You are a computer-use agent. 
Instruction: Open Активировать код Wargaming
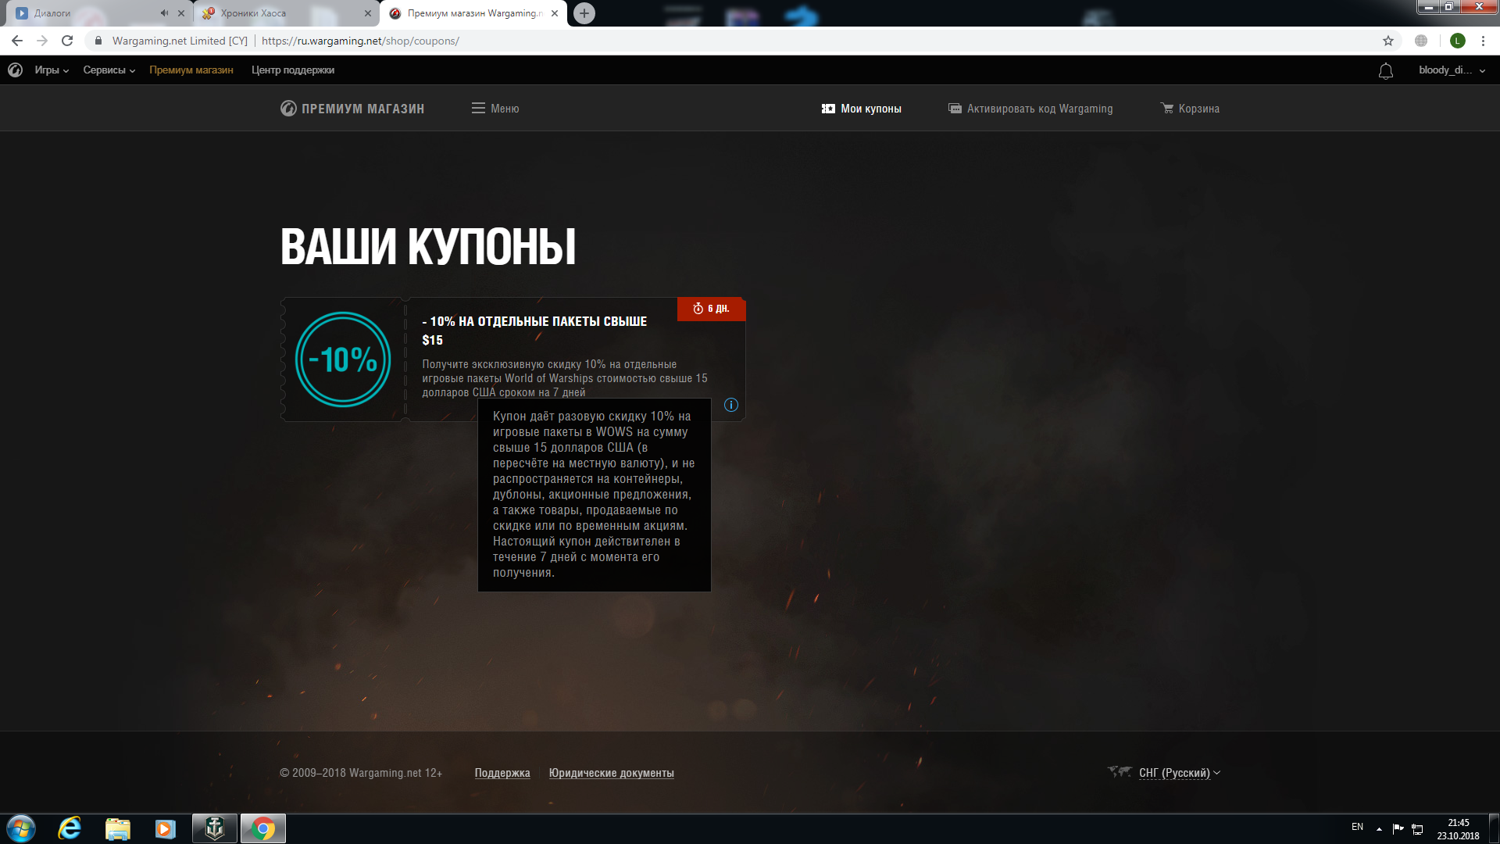(1030, 109)
